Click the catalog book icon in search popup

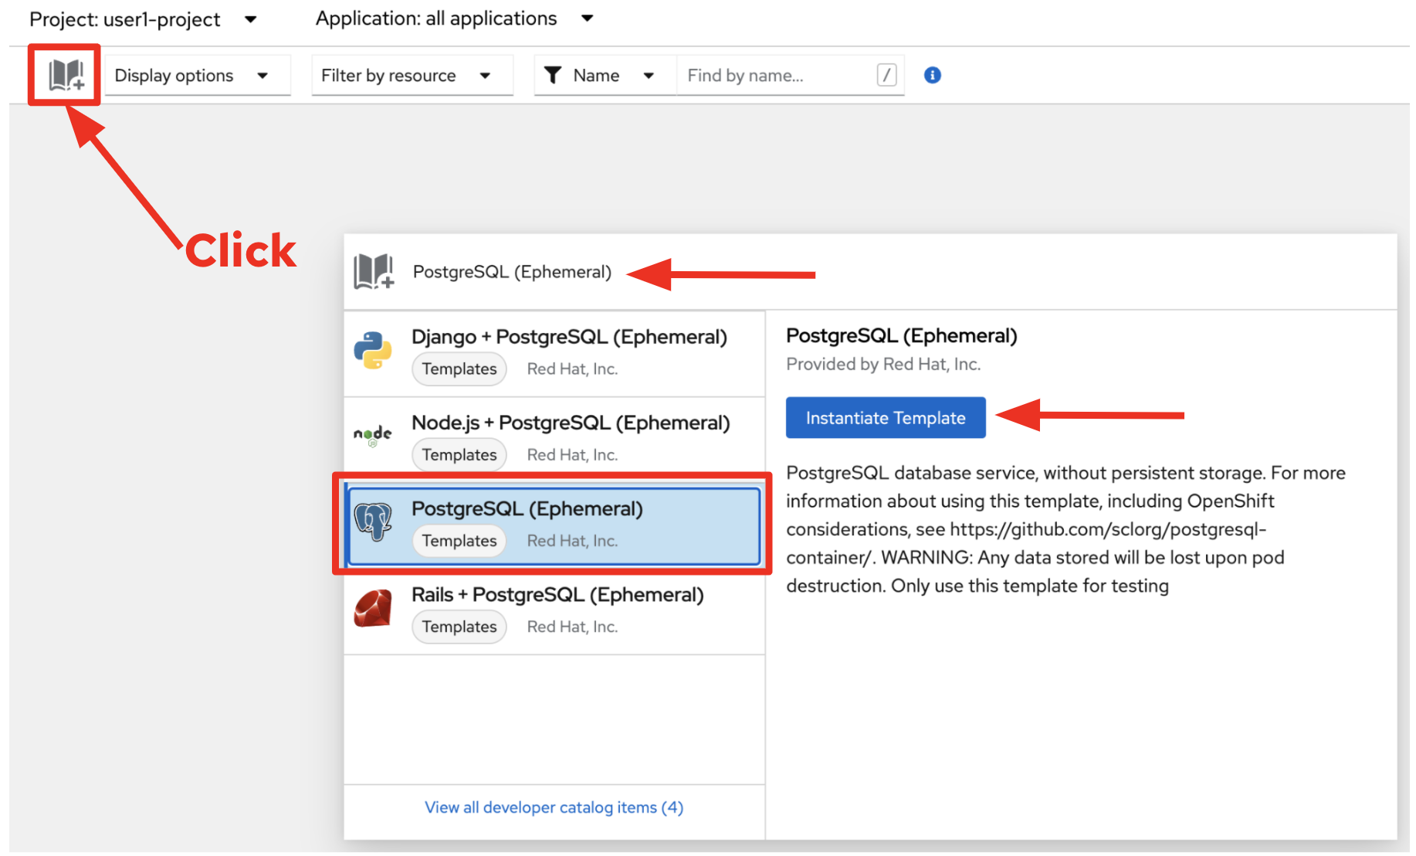point(374,272)
